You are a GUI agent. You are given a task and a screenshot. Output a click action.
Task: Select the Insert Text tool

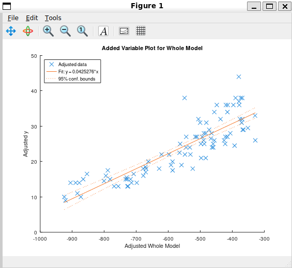[103, 31]
